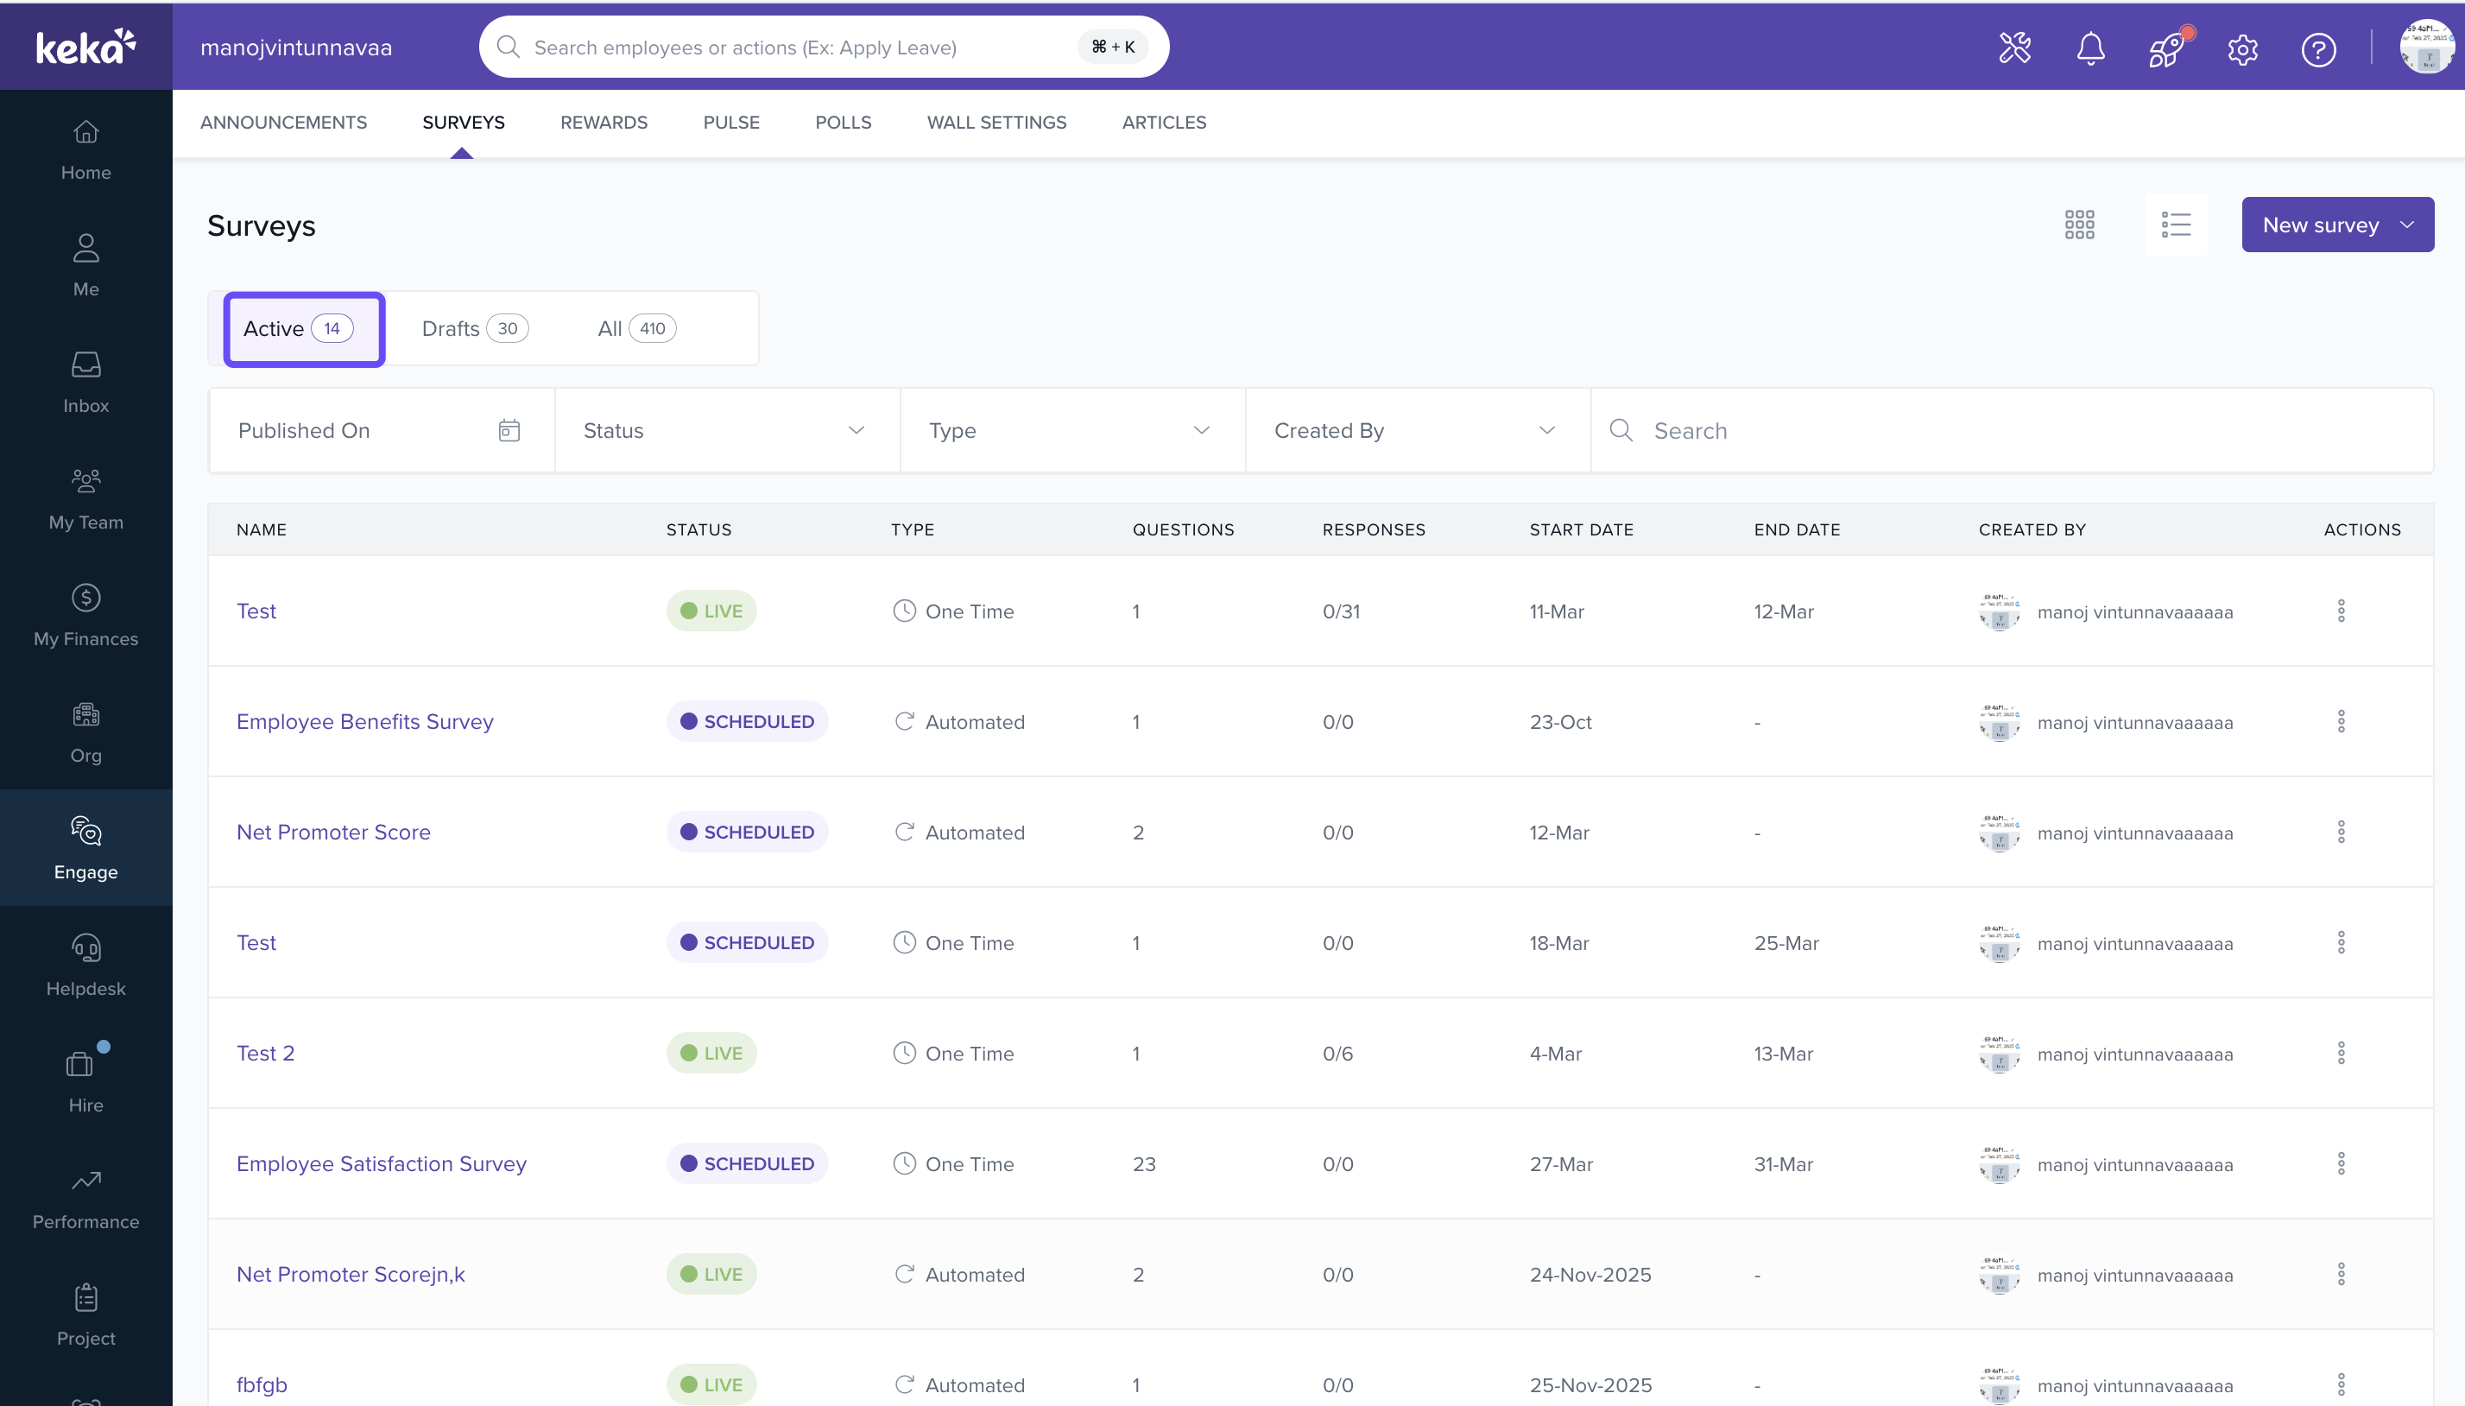Open actions menu for Test 2 row
This screenshot has width=2465, height=1406.
(x=2341, y=1053)
